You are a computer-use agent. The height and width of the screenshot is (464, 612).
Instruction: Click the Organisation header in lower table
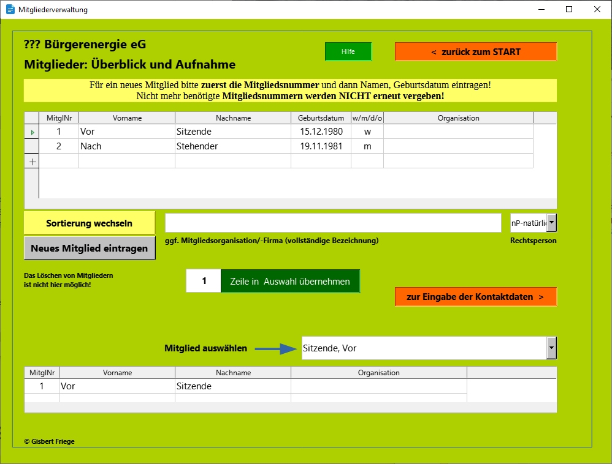pyautogui.click(x=378, y=373)
